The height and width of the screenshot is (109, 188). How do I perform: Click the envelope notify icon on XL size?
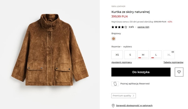coord(173,52)
